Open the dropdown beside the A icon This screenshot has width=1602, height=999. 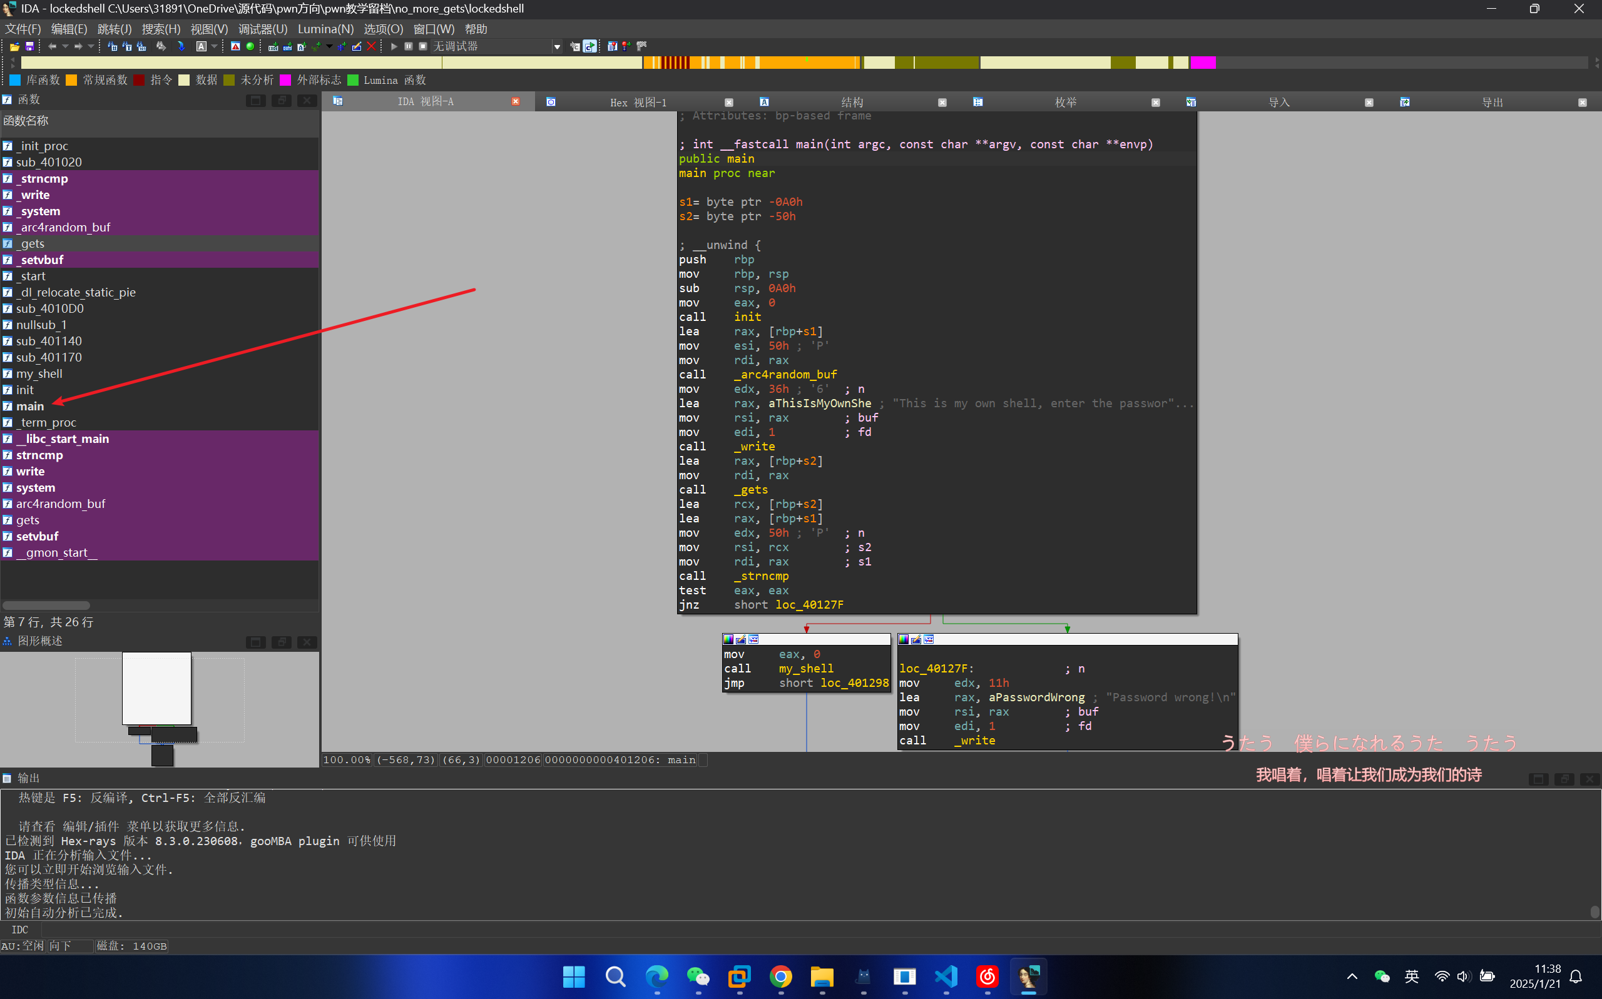214,46
